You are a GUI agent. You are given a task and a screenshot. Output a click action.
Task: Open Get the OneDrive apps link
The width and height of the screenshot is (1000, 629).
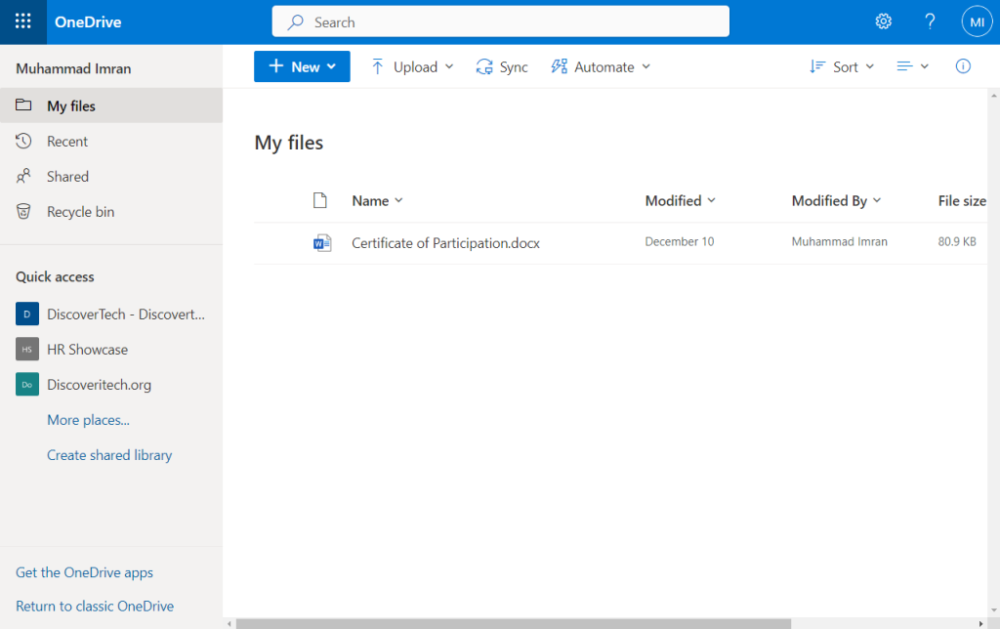[84, 572]
